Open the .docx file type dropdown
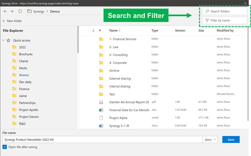Viewport: 251px width, 156px height. [x=210, y=140]
